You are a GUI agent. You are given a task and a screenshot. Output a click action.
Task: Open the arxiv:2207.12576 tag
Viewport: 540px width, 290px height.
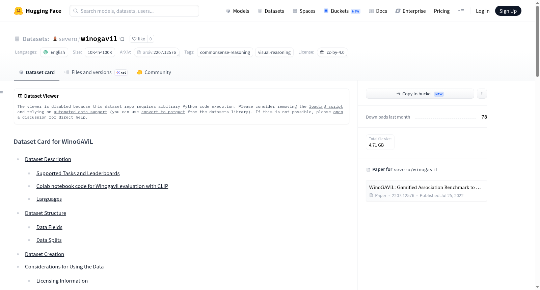[157, 52]
